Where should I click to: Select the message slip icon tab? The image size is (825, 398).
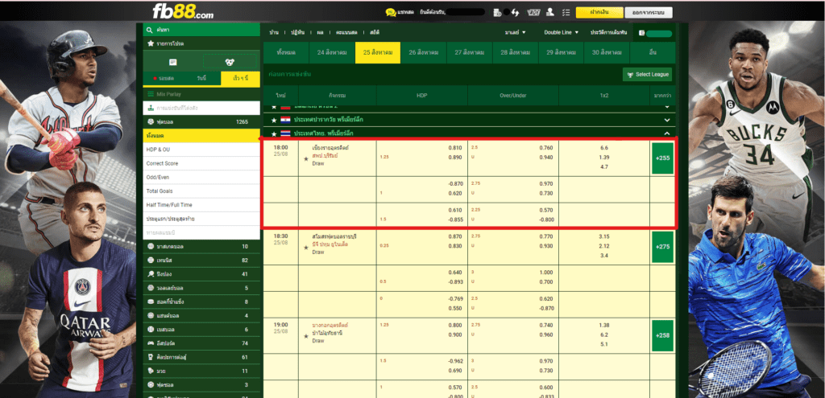172,62
